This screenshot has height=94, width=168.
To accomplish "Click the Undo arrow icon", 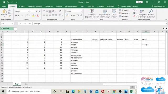I will [x=8, y=2].
